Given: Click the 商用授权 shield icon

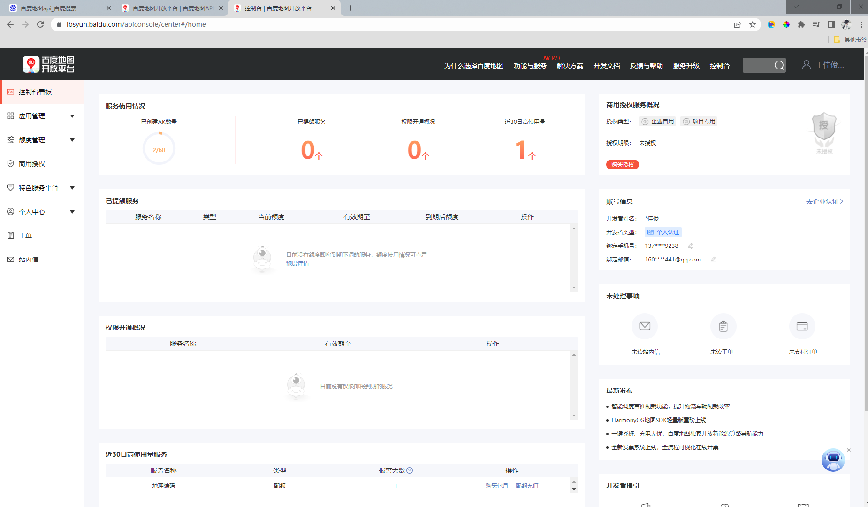Looking at the screenshot, I should [10, 164].
